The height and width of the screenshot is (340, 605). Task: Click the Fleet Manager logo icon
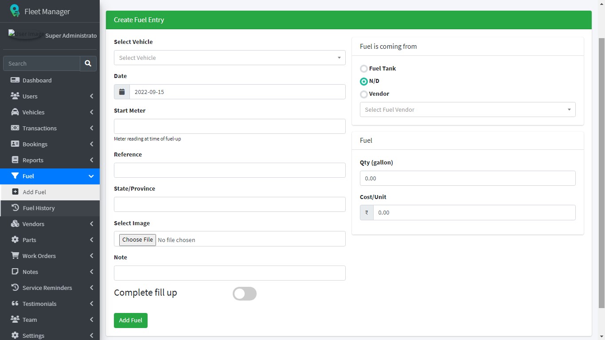[15, 11]
